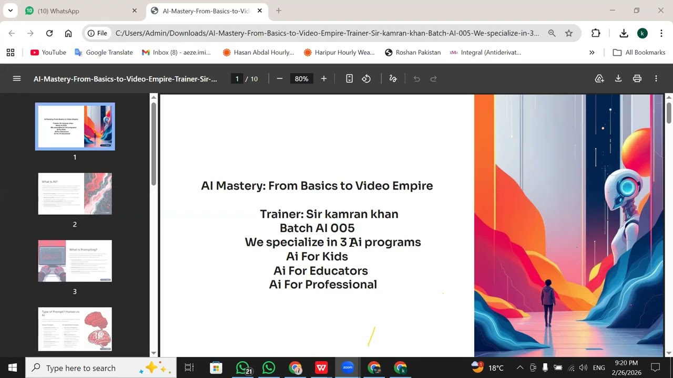Image resolution: width=673 pixels, height=378 pixels.
Task: Open the 18°C weather widget
Action: [487, 367]
